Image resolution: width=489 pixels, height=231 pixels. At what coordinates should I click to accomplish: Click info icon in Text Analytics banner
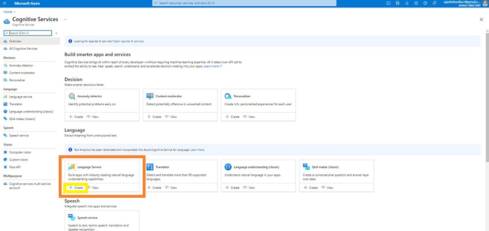pyautogui.click(x=70, y=150)
